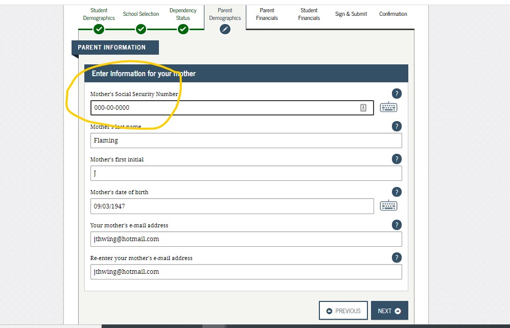Open help for Re-enter mother's e-mail address

tap(397, 257)
